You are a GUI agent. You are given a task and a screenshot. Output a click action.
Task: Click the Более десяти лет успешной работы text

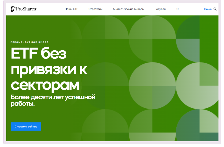coord(53,100)
